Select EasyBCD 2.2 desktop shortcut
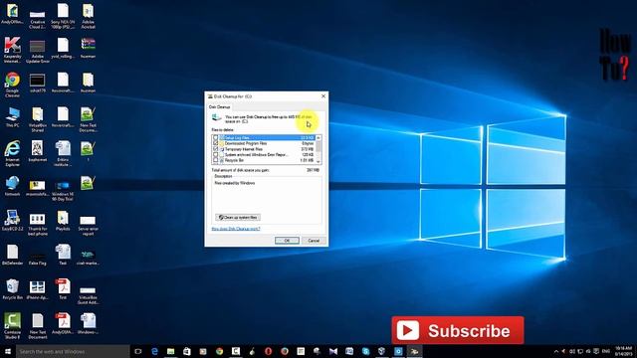The width and height of the screenshot is (637, 358). click(x=12, y=221)
